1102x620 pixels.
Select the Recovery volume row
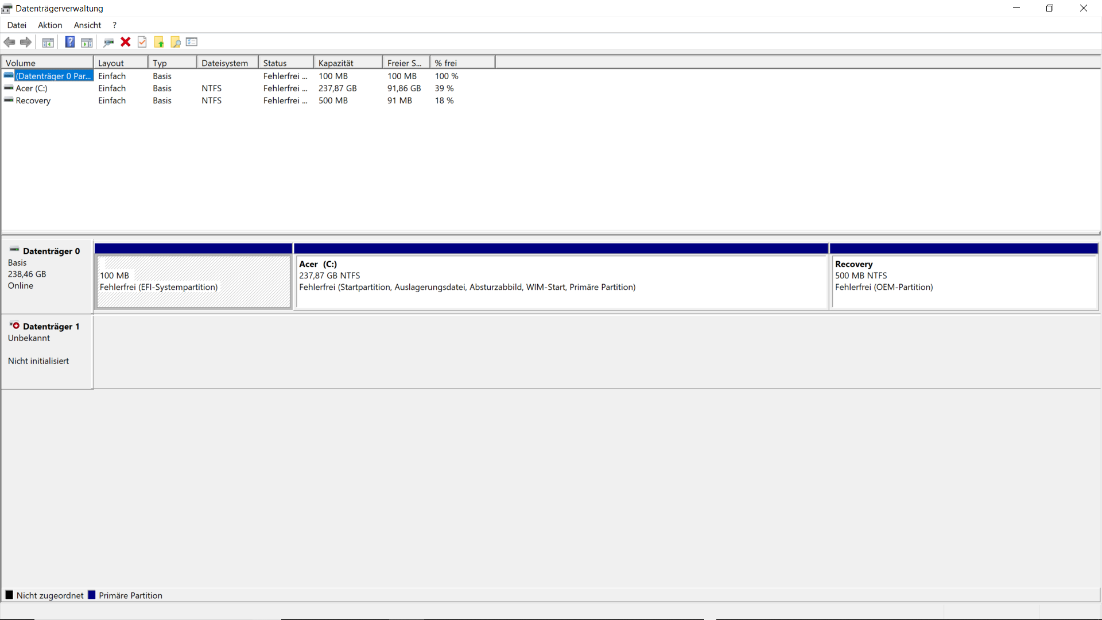click(x=33, y=100)
